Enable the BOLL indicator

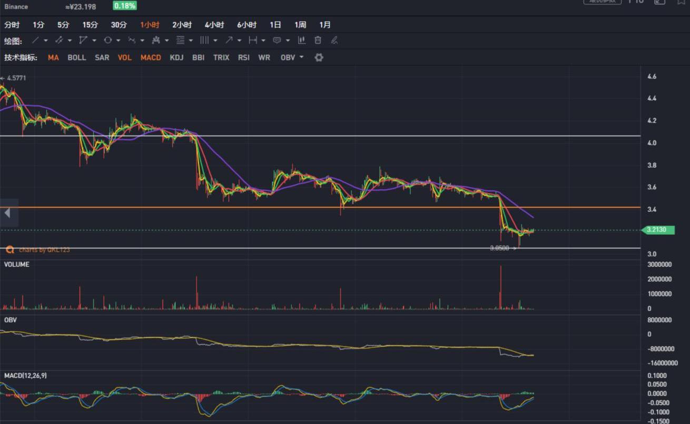[76, 58]
